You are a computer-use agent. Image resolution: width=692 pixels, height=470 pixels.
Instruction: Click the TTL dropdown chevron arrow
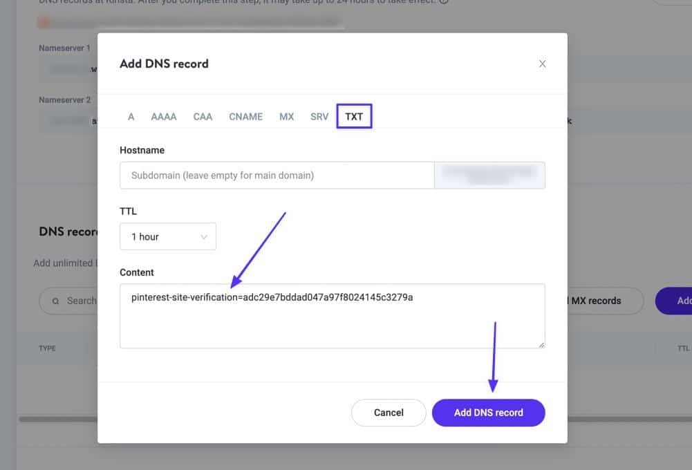tap(206, 236)
